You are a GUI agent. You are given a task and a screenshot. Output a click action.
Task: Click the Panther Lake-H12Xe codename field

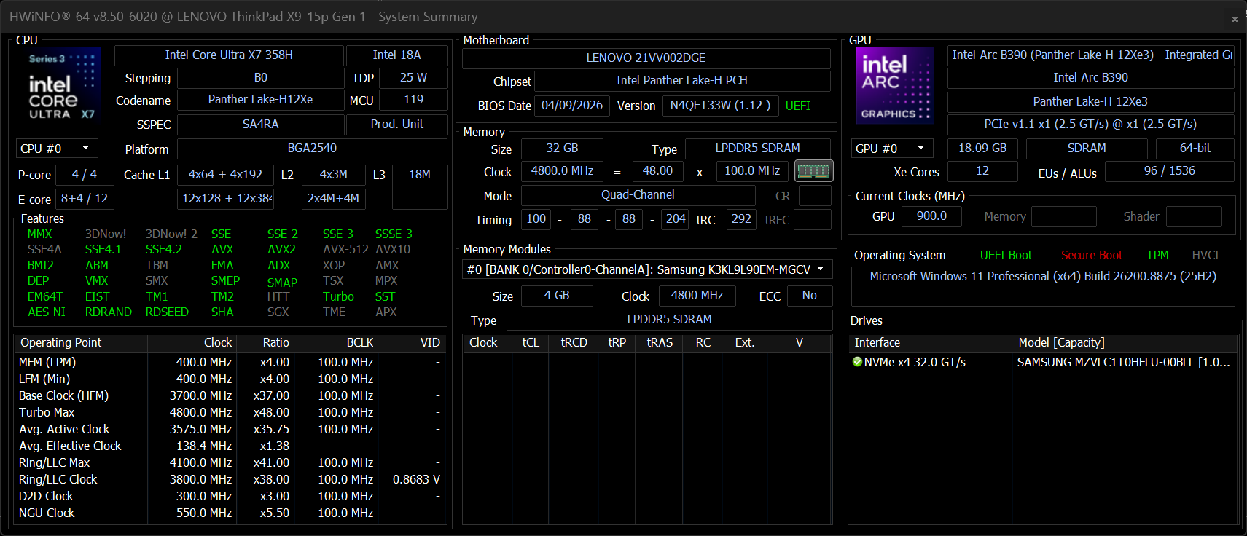(260, 100)
